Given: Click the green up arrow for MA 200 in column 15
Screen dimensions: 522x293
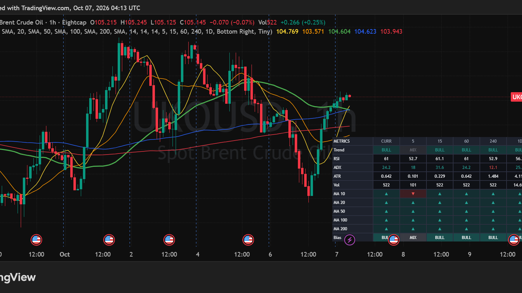Looking at the screenshot, I should [440, 229].
